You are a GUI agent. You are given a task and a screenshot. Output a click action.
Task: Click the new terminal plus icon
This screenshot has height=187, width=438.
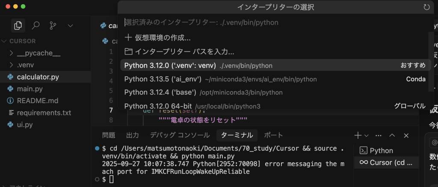point(358,135)
